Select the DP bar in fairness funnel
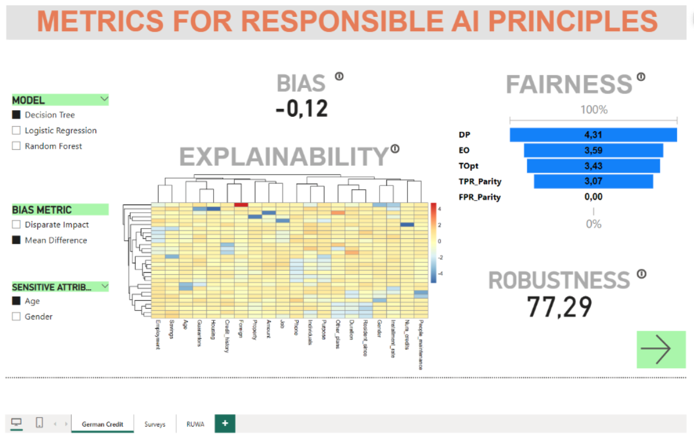Screen dimensions: 694x436 (x=593, y=135)
